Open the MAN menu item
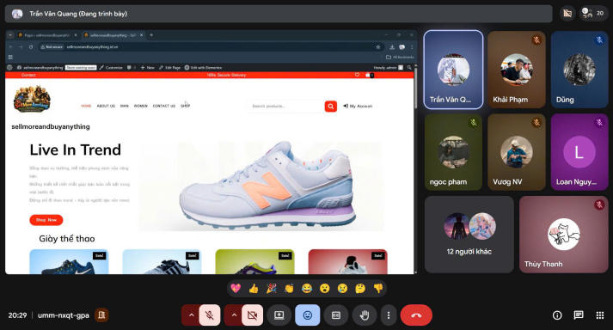This screenshot has width=613, height=330. click(125, 106)
